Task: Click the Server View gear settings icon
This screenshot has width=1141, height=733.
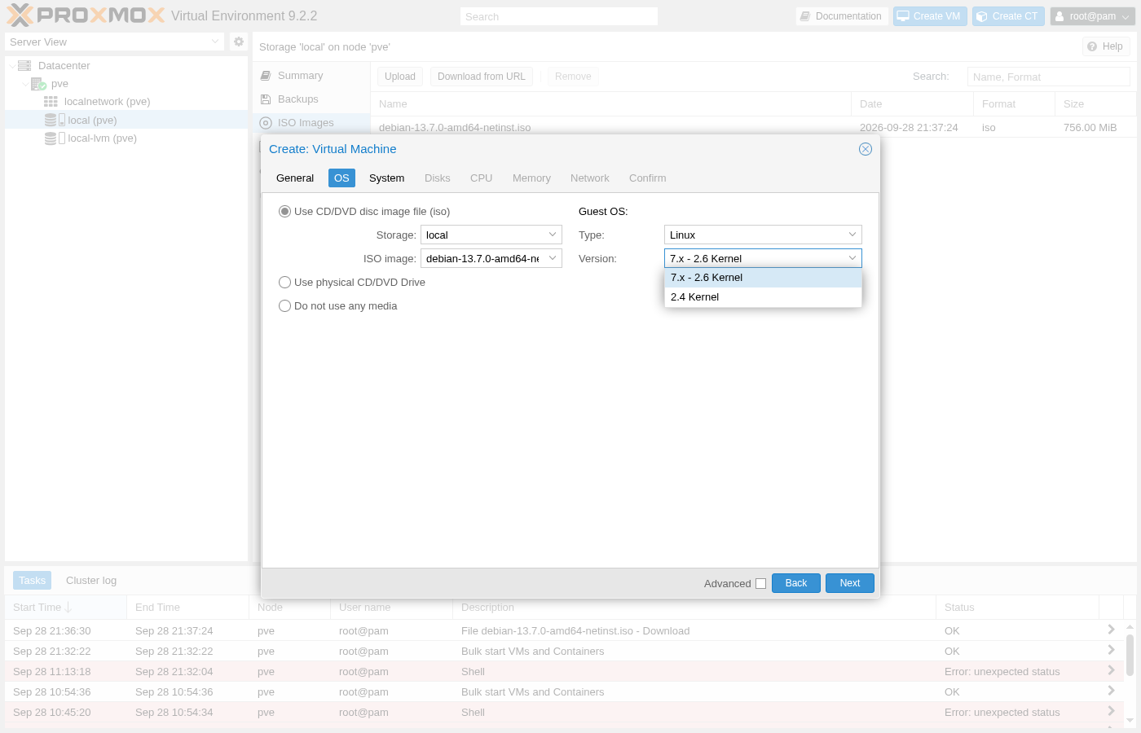Action: click(x=239, y=42)
